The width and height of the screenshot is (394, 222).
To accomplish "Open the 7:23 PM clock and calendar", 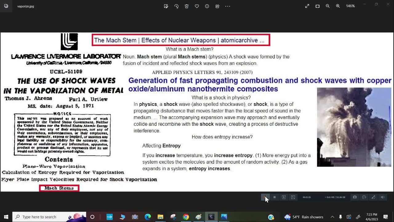I will pyautogui.click(x=372, y=217).
